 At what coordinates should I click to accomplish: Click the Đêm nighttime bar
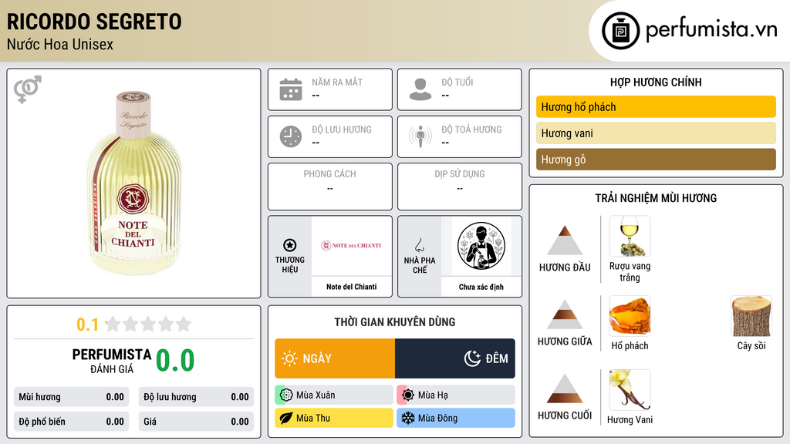[x=455, y=358]
